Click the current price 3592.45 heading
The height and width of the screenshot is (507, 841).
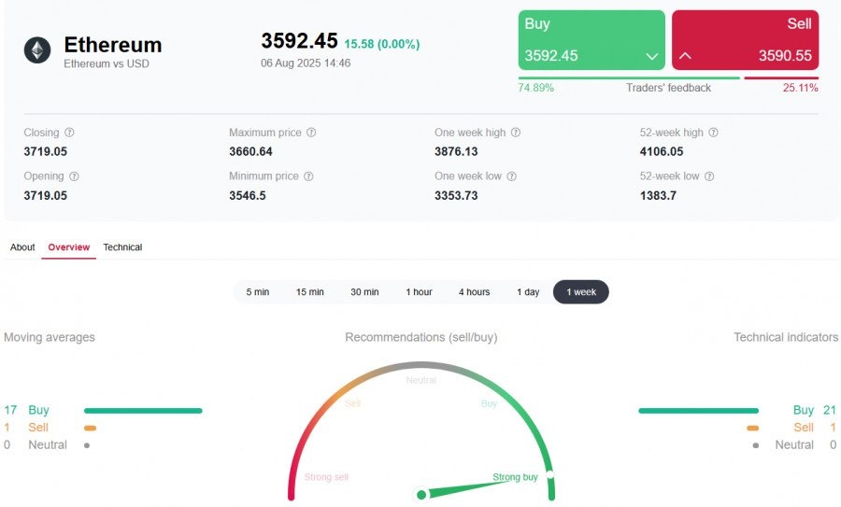pos(299,41)
